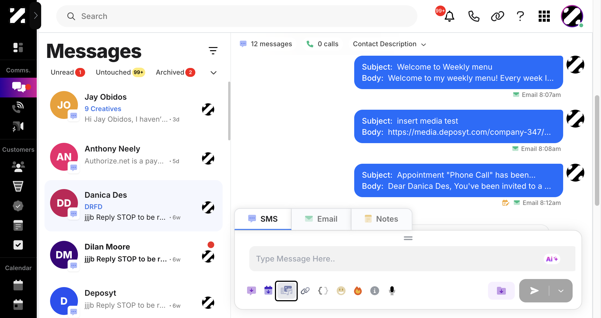Switch to the SMS tab
Viewport: 601px width, 318px height.
click(x=263, y=219)
